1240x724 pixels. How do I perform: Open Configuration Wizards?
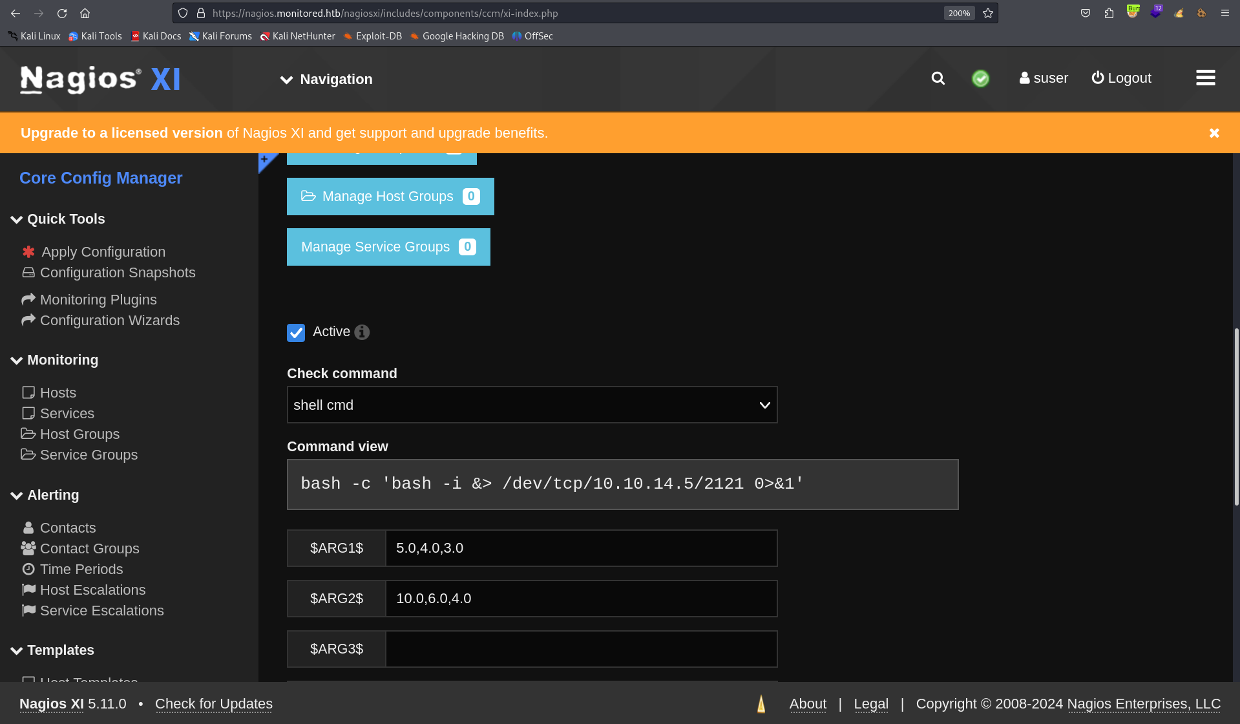(x=101, y=321)
